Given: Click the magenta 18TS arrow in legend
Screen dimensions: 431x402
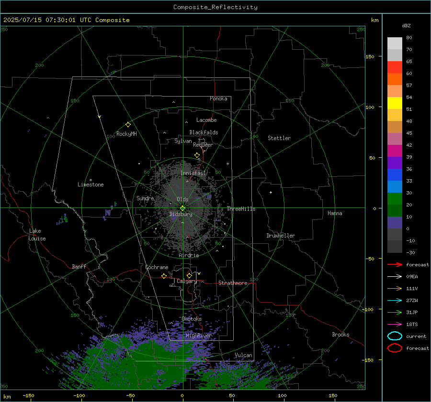Looking at the screenshot, I should tap(395, 325).
